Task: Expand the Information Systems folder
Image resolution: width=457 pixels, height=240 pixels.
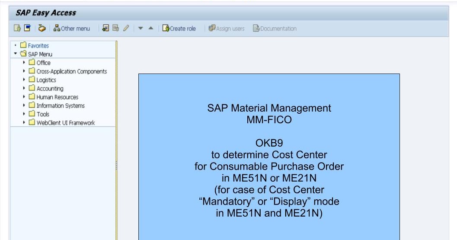Action: (x=24, y=105)
